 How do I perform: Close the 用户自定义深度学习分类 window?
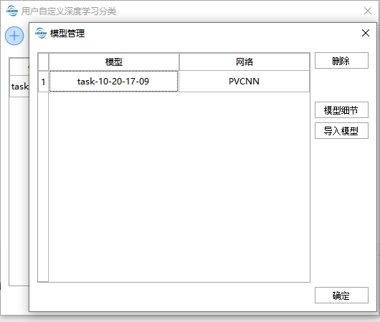[x=368, y=11]
